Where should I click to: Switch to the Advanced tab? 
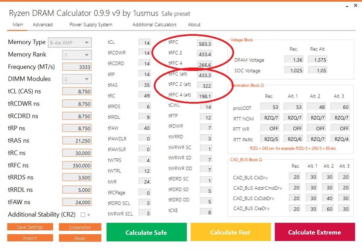pyautogui.click(x=43, y=25)
